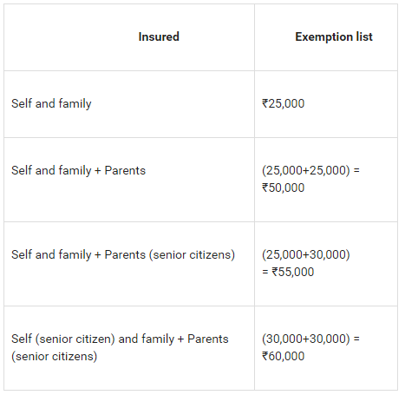Select the ₹25,000 exemption amount
Viewport: 405px width, 395px height.
(283, 103)
